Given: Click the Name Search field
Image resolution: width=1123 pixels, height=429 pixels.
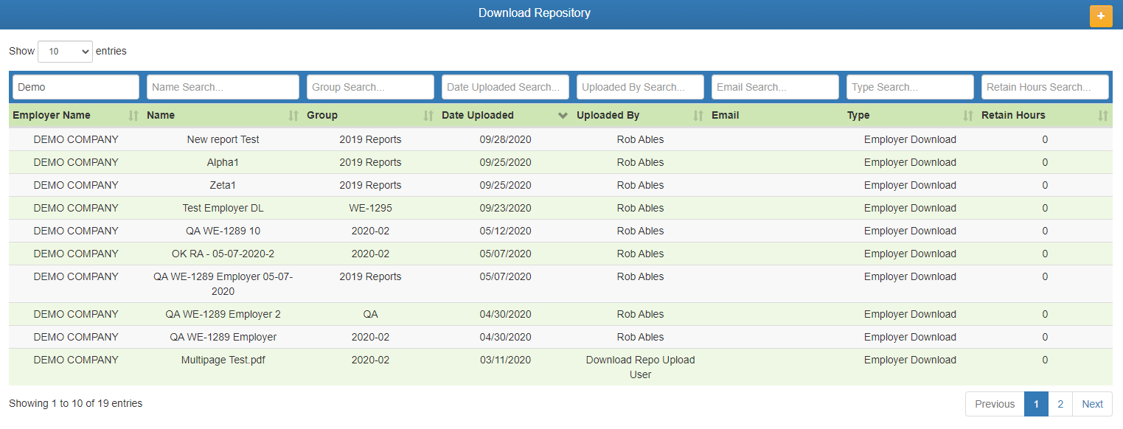Looking at the screenshot, I should point(223,87).
